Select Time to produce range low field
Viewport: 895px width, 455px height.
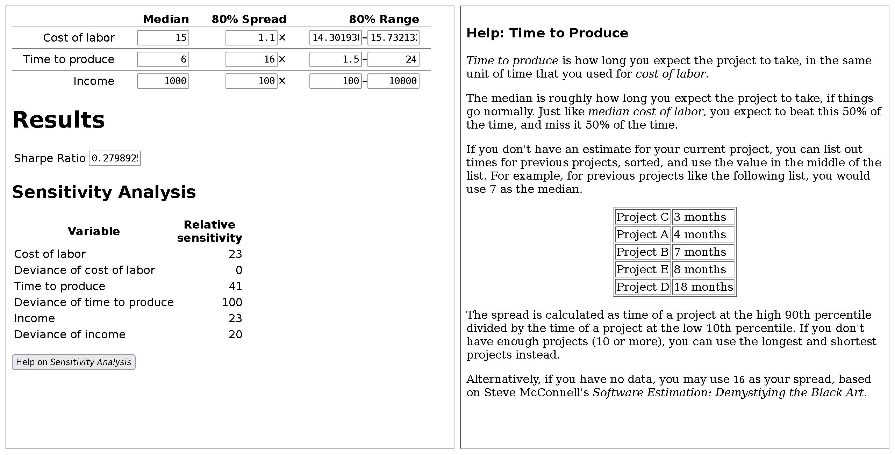[335, 59]
